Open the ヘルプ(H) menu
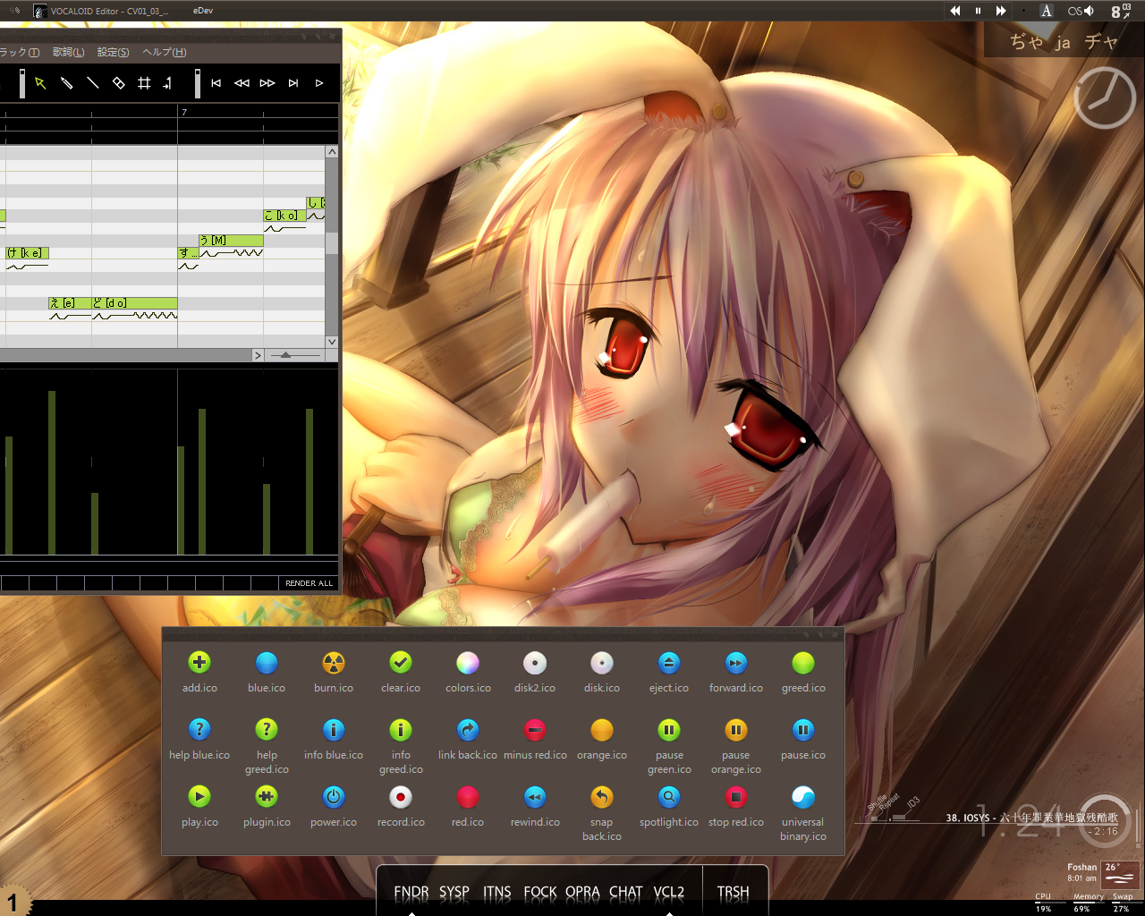The height and width of the screenshot is (916, 1145). pos(165,52)
